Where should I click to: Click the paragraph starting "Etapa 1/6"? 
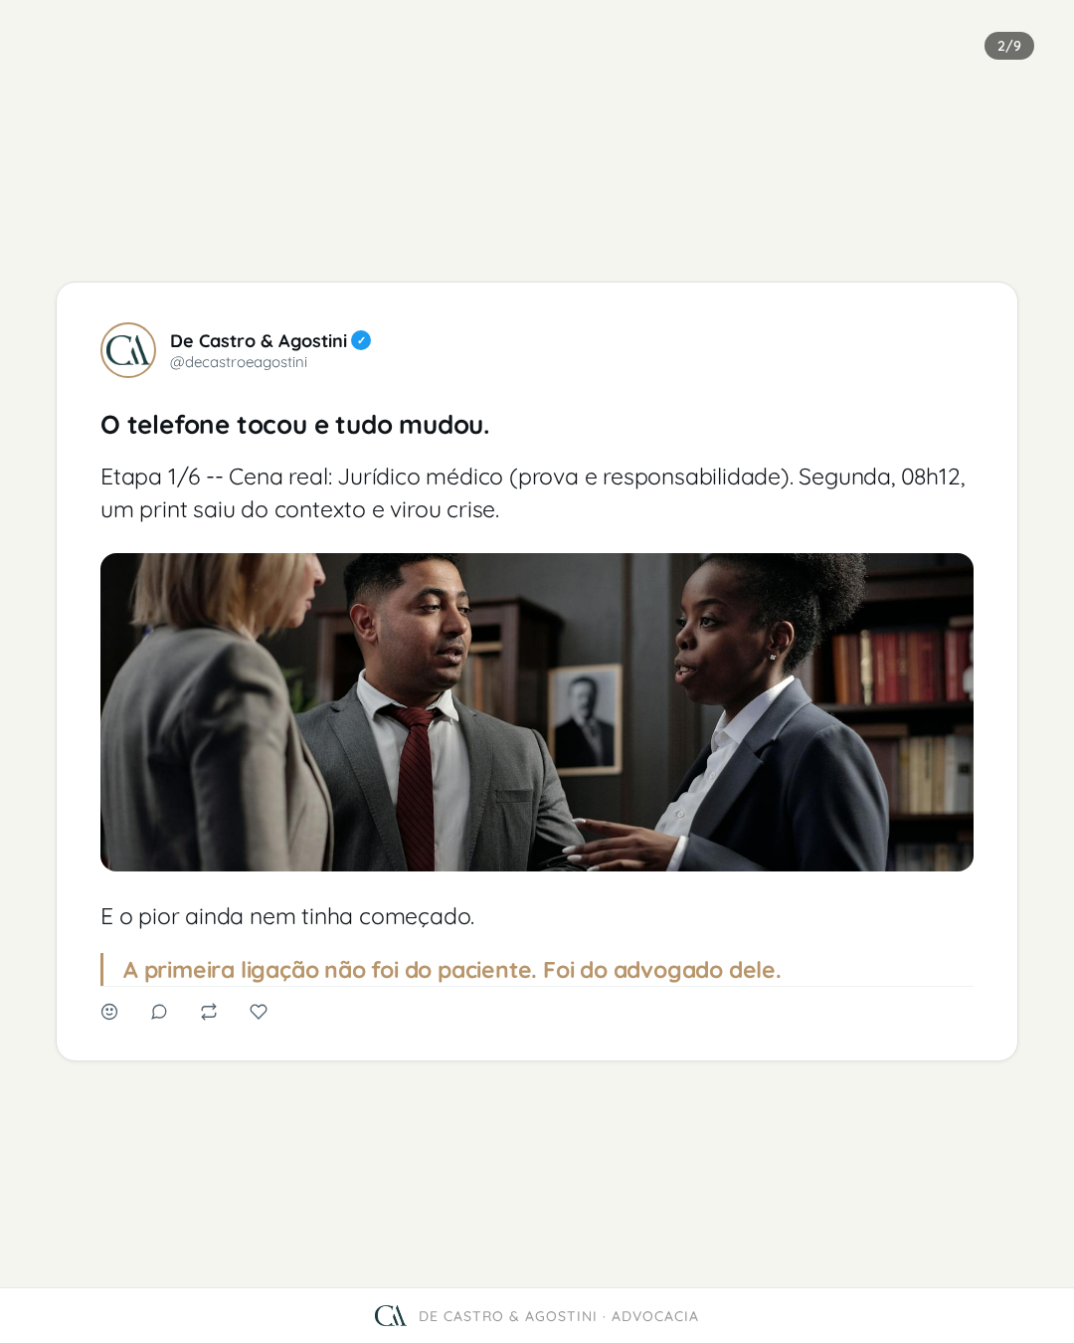(534, 493)
